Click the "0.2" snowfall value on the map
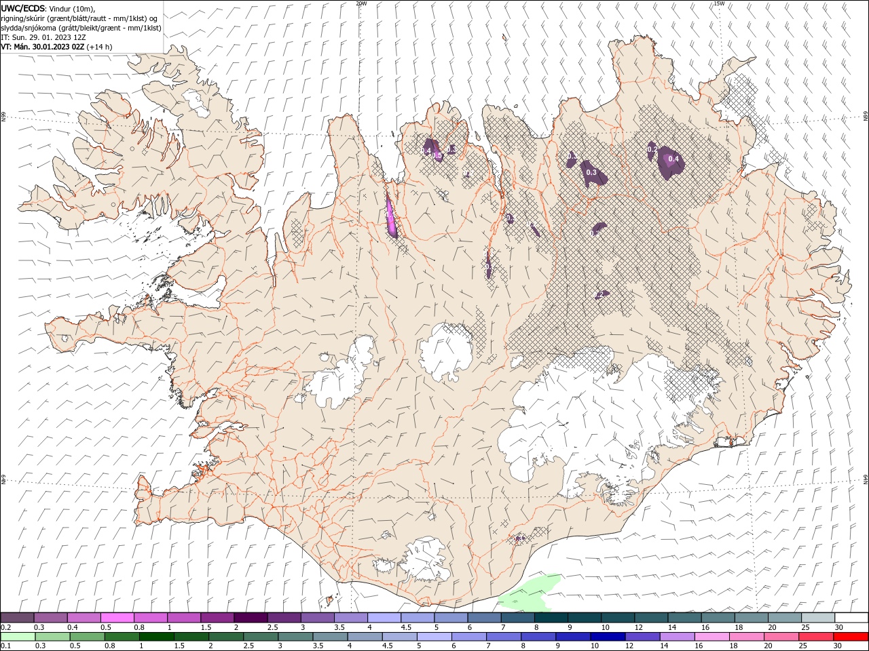Viewport: 869px width, 651px height. (x=652, y=149)
